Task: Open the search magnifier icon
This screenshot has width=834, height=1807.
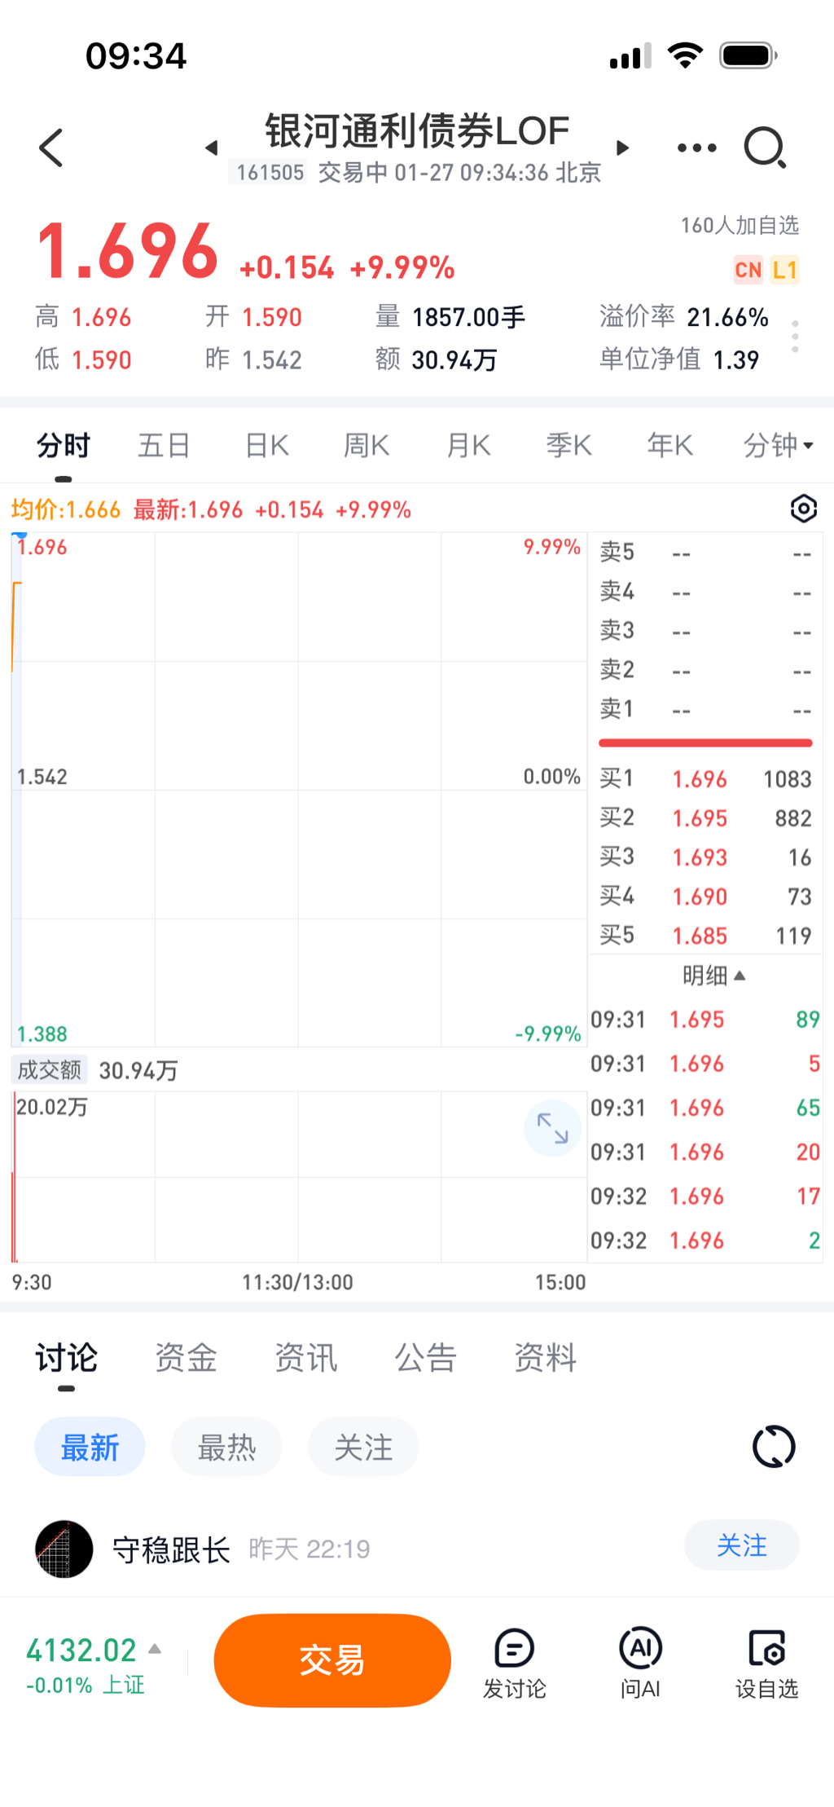Action: pyautogui.click(x=765, y=148)
